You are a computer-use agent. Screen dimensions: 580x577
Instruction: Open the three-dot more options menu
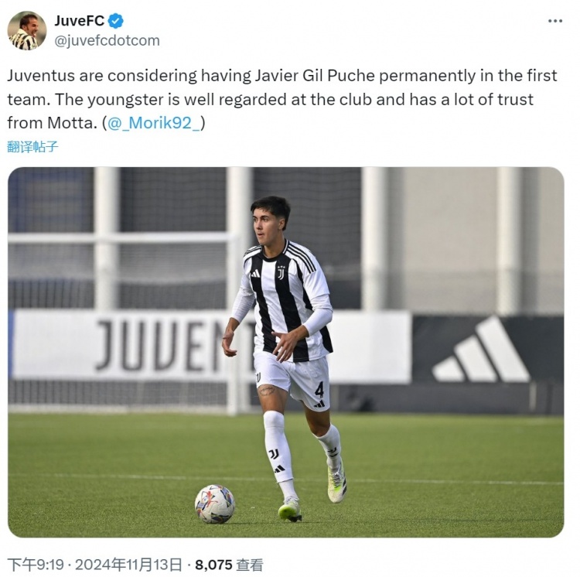554,21
